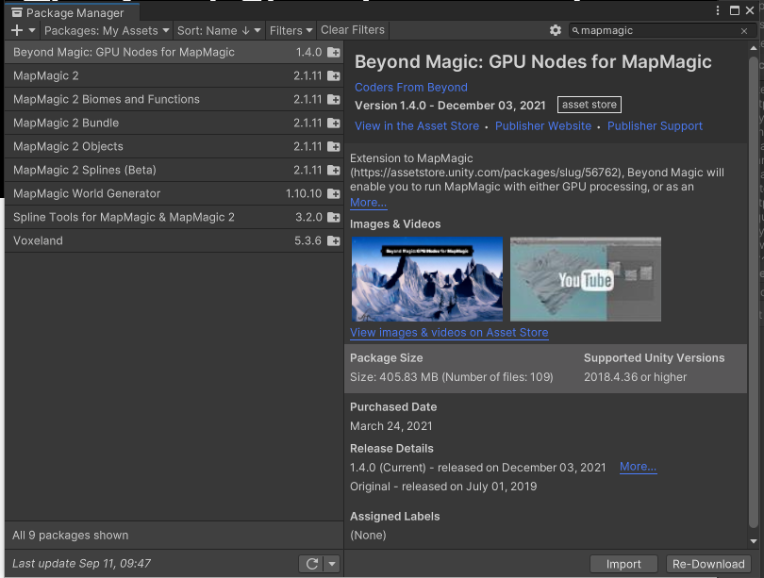The image size is (764, 578).
Task: Click the details panel scrollbar thumb
Action: pos(754,292)
